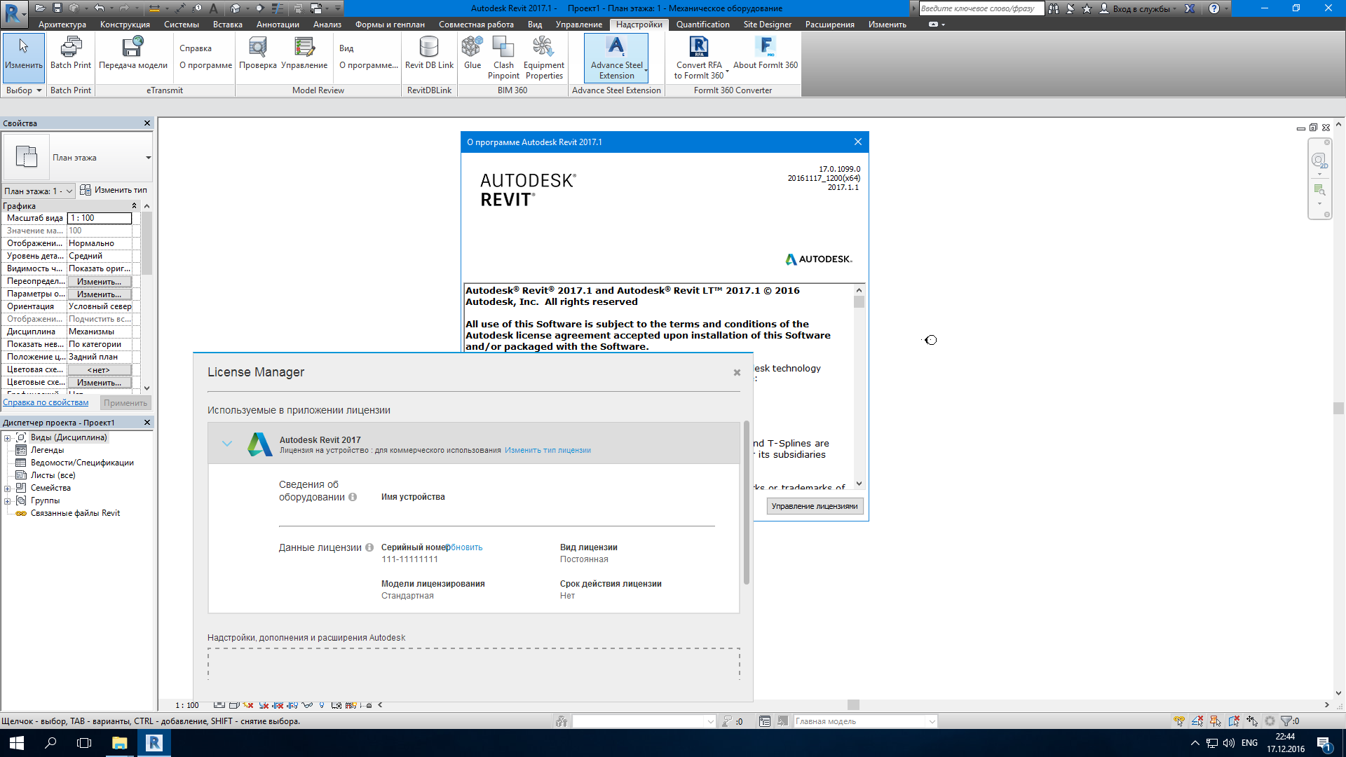Collapse the Графика properties group
Screen dimensions: 1346x757
[x=134, y=206]
